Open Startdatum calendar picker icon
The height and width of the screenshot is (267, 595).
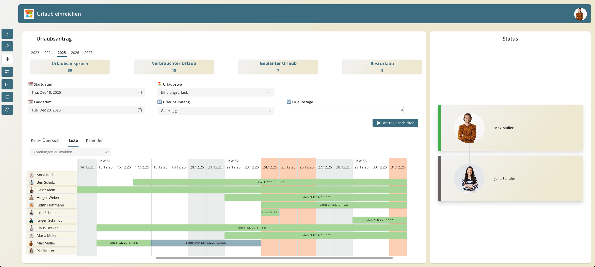(140, 92)
